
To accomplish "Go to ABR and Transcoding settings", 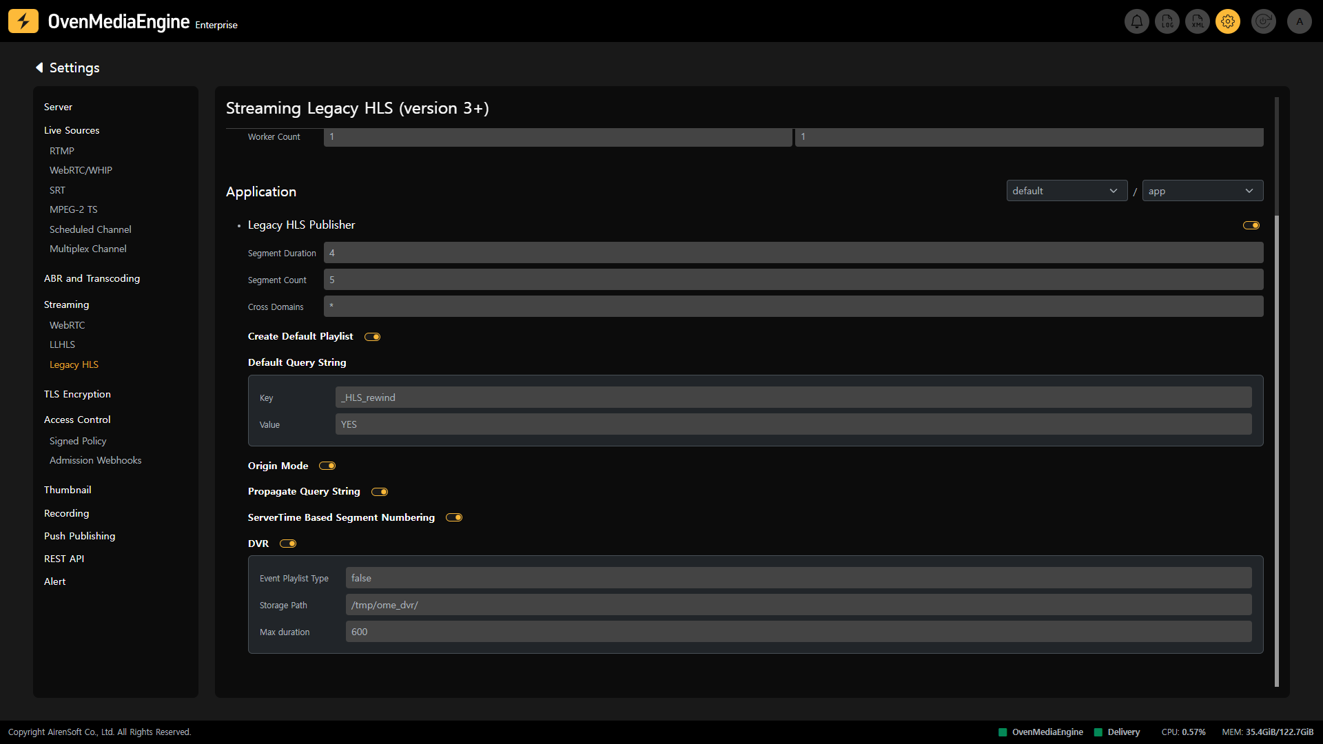I will [x=92, y=278].
